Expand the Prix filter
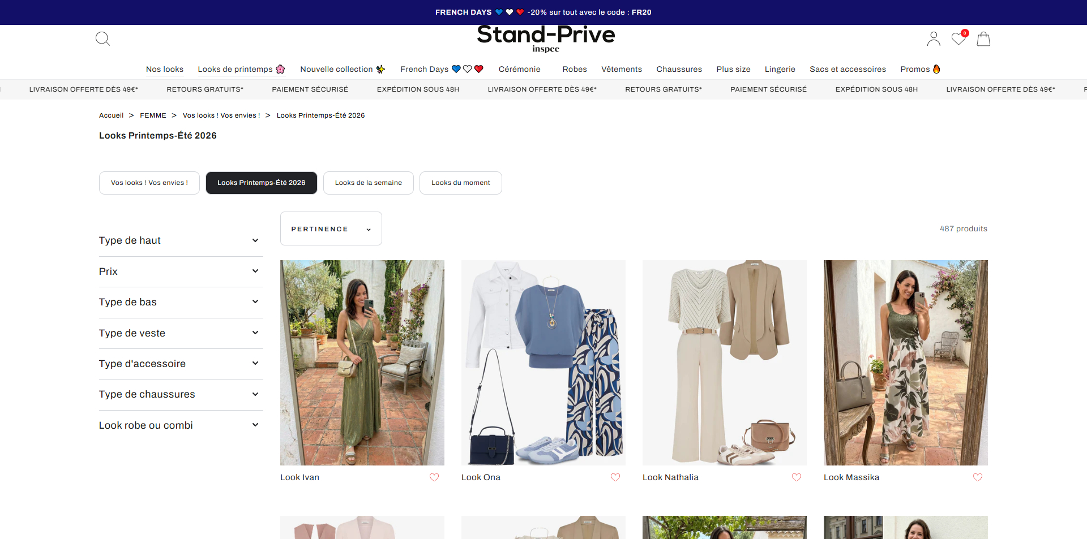1087x539 pixels. pyautogui.click(x=181, y=271)
